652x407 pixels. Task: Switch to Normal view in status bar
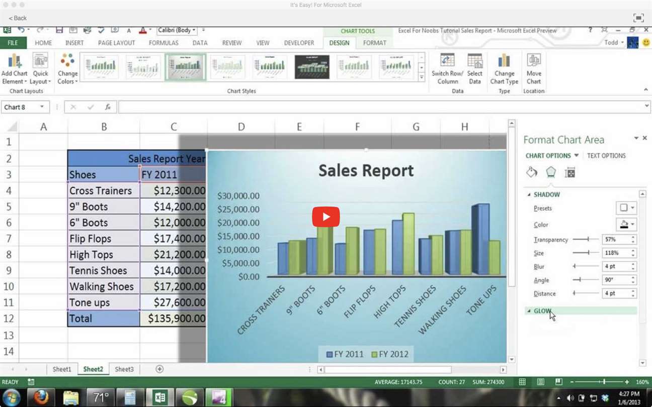point(522,382)
